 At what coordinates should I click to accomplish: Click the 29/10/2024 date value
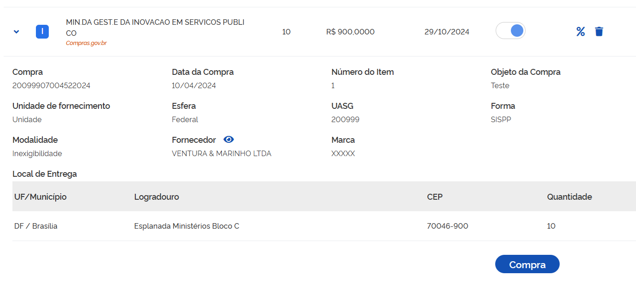(x=447, y=32)
